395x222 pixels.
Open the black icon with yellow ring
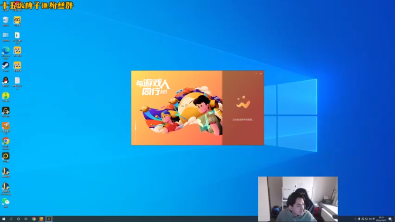point(5,157)
